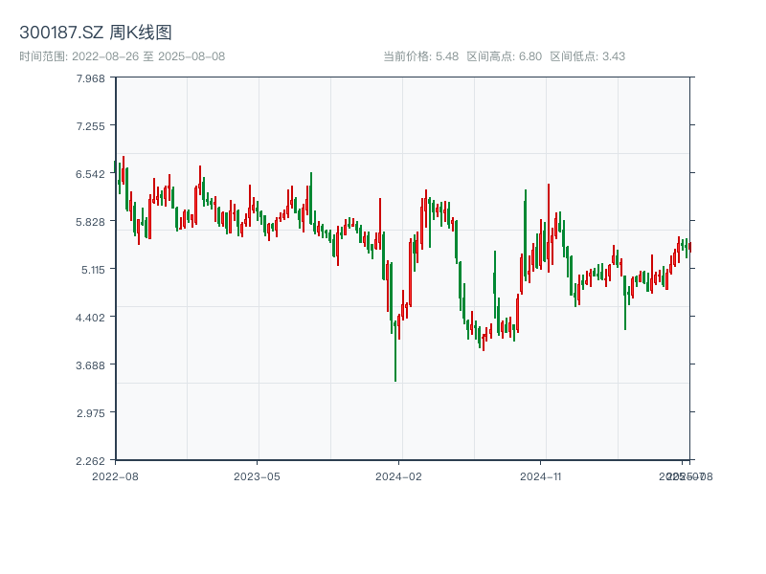This screenshot has width=766, height=574.
Task: Select the 2024-02 x-axis date label
Action: click(x=398, y=475)
